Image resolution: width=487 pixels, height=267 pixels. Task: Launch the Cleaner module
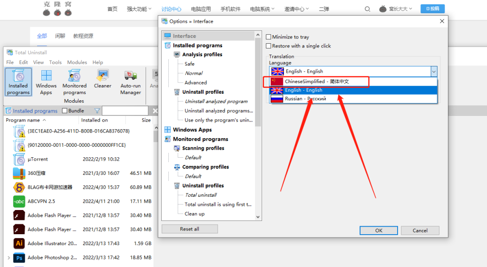[x=103, y=79]
